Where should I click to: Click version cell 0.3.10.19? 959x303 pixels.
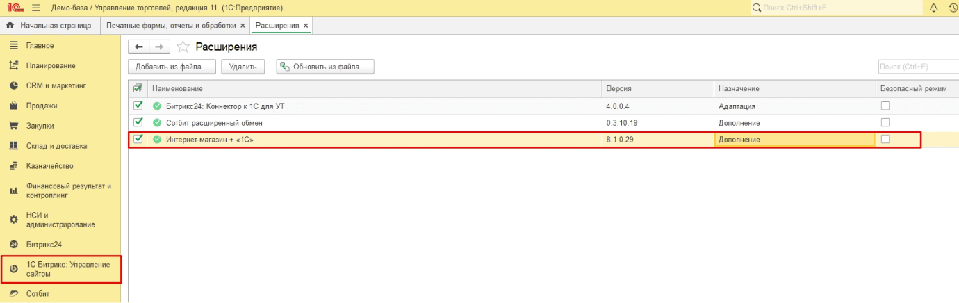click(658, 123)
